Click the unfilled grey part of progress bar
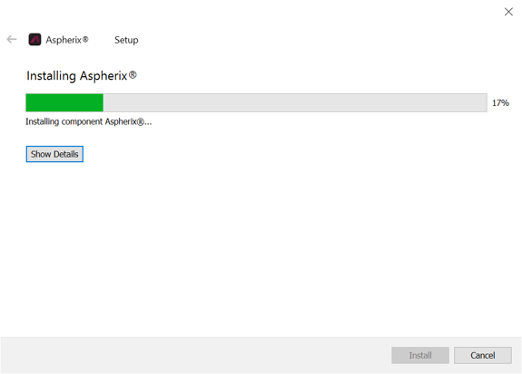 click(x=295, y=102)
